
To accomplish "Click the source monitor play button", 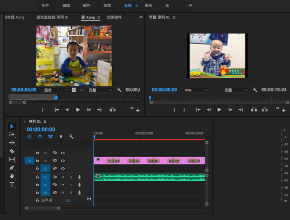I will [78, 110].
